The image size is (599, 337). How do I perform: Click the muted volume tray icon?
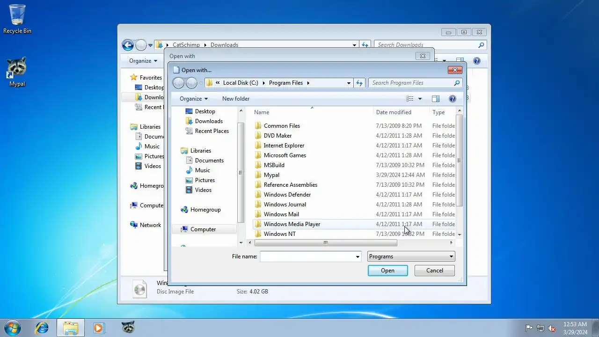pos(552,328)
